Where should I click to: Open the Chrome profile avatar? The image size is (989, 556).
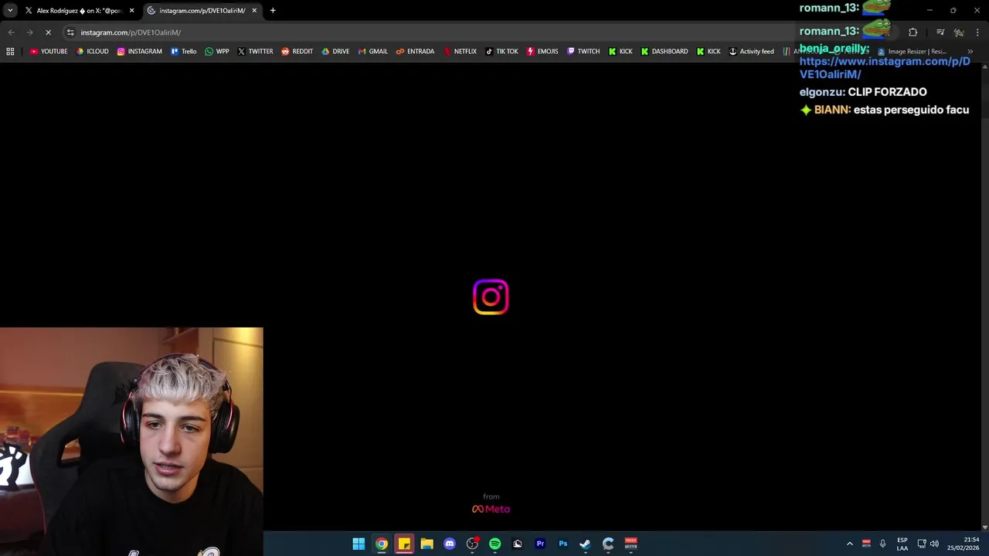(959, 32)
